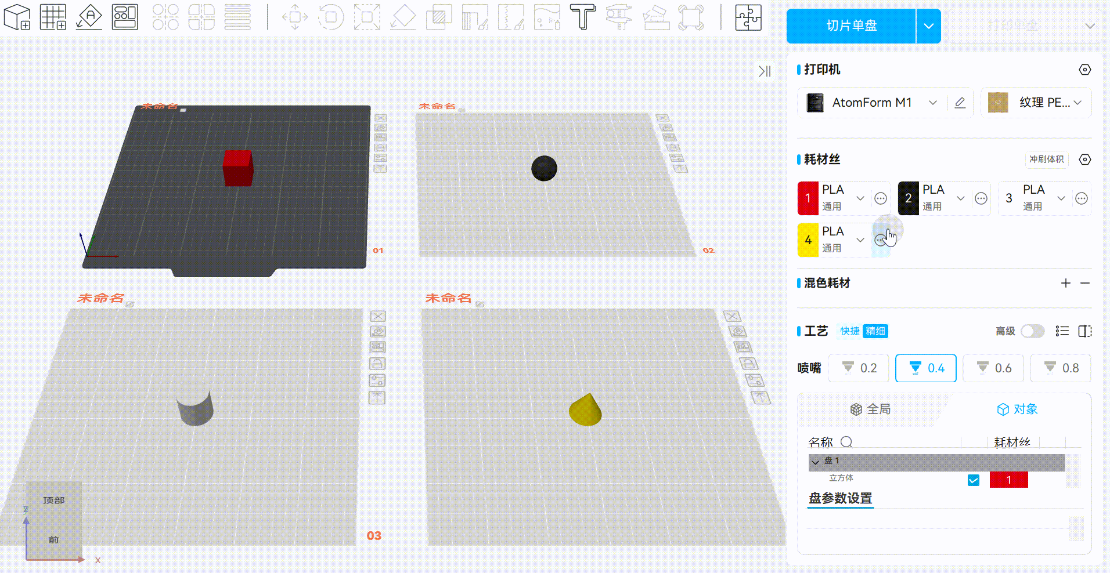Switch process mode to 精细
This screenshot has height=573, width=1110.
click(875, 331)
